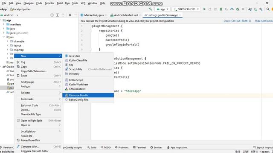This screenshot has height=153, width=273.
Task: Open the Refactor menu in menu bar
Action: [x=49, y=3]
